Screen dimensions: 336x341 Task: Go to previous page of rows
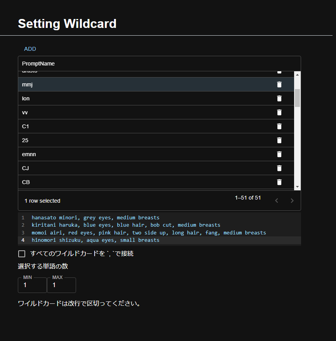tap(277, 201)
